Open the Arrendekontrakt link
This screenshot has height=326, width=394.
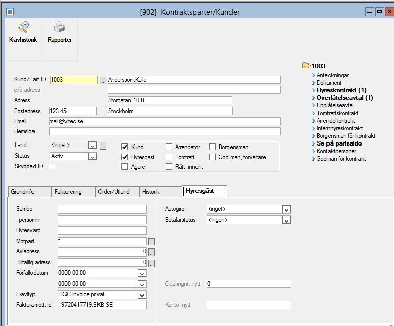(x=336, y=121)
